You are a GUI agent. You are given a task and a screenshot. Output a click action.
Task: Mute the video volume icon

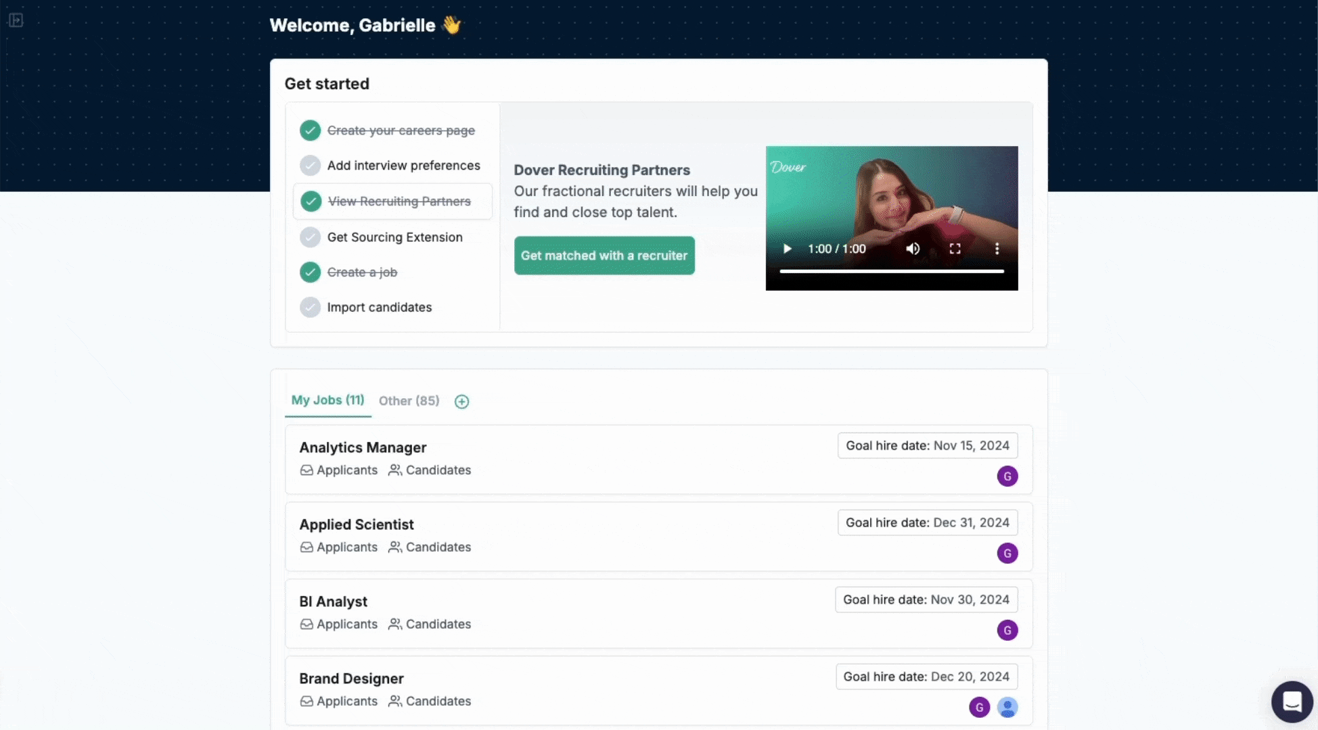(913, 249)
